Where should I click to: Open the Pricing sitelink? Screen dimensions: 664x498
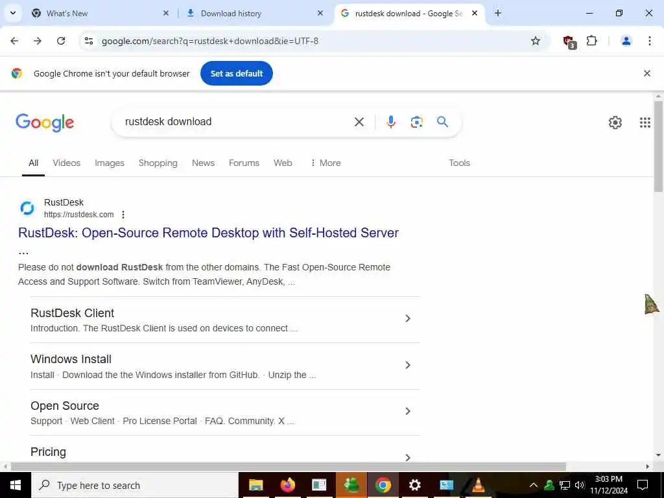tap(48, 452)
